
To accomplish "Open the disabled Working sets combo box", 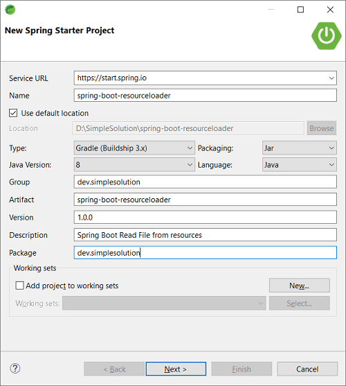I will (164, 304).
